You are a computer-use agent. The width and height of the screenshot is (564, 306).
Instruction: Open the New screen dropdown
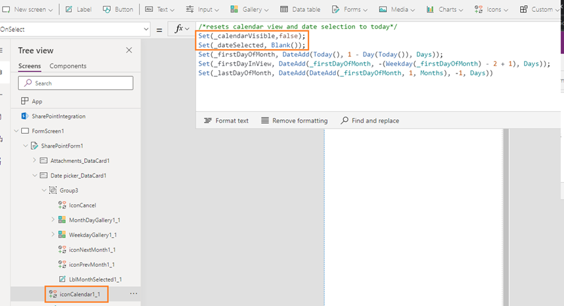point(27,9)
